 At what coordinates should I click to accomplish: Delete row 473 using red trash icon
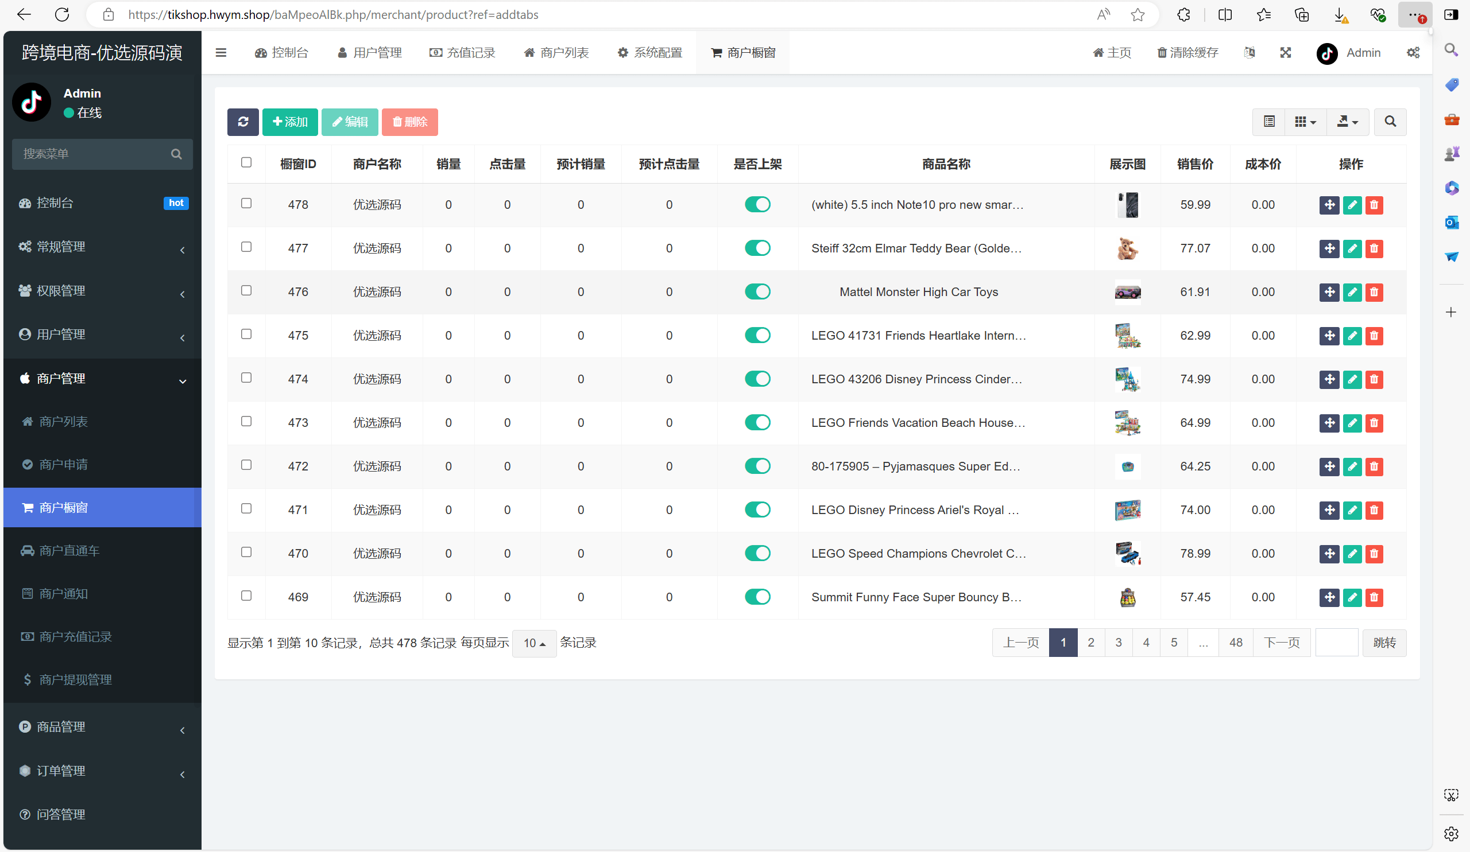pyautogui.click(x=1374, y=423)
